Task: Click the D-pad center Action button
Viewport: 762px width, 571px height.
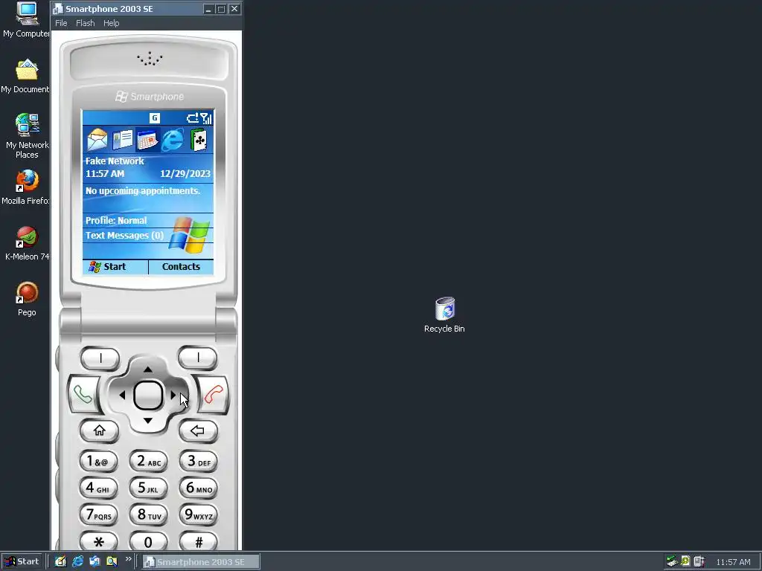Action: pos(148,396)
